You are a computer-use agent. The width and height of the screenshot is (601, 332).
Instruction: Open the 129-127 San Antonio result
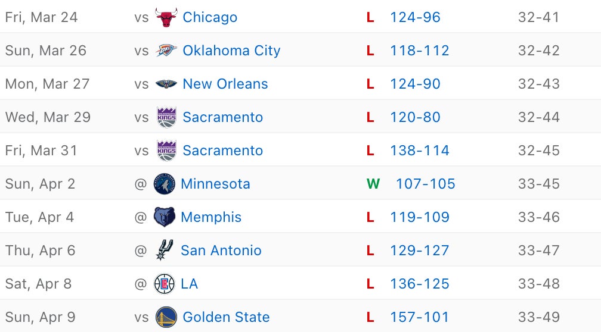point(420,250)
